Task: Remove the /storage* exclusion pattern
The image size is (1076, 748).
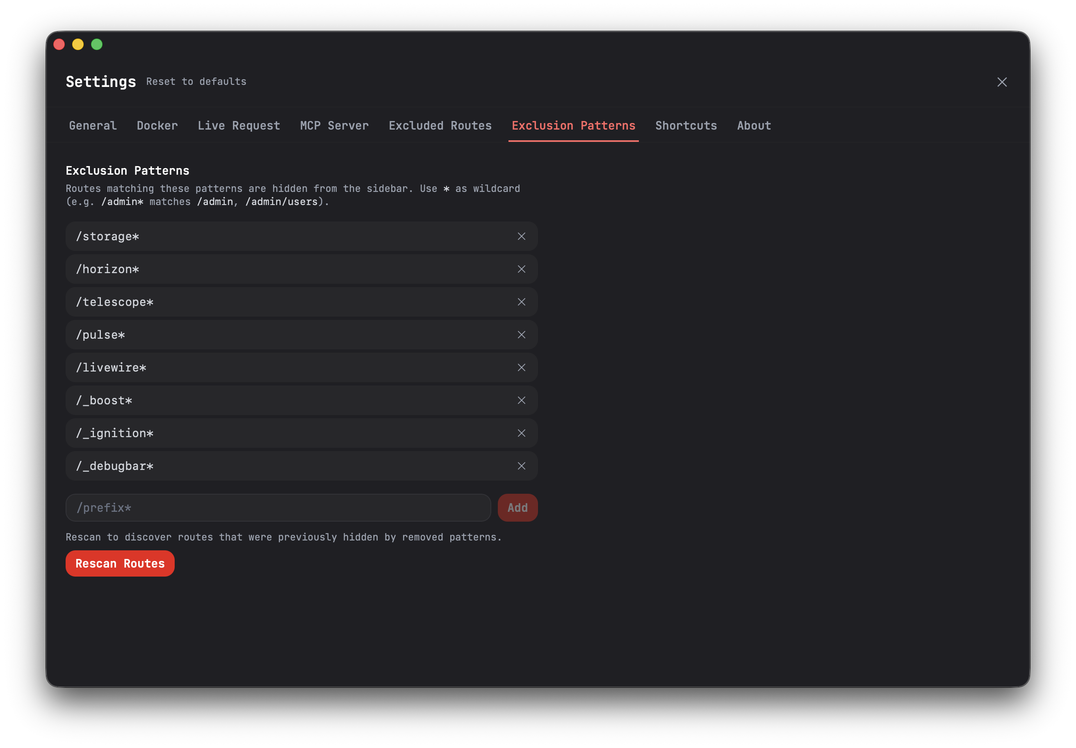Action: pyautogui.click(x=521, y=236)
